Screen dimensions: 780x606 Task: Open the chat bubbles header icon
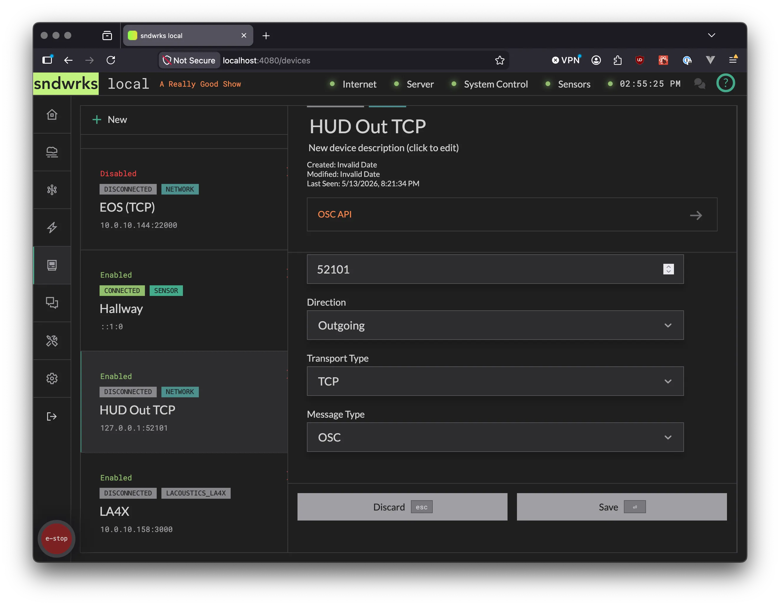(699, 84)
